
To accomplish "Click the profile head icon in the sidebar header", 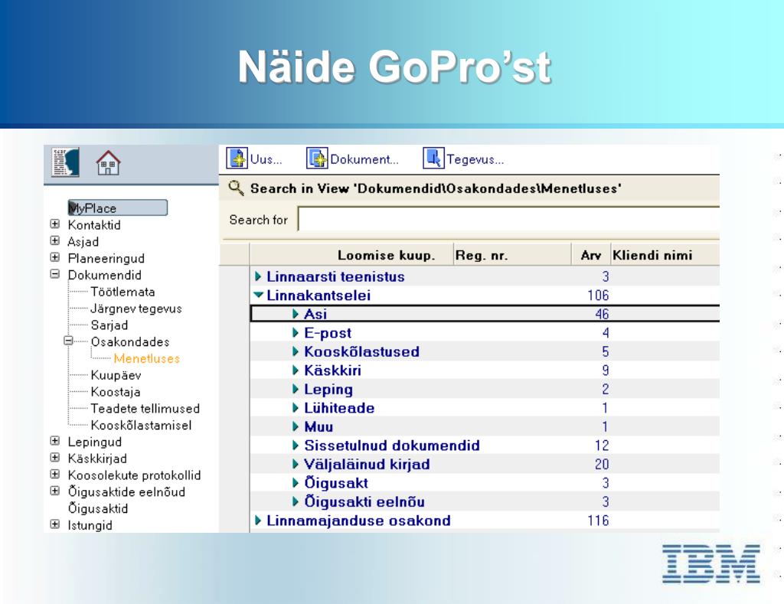I will coord(66,162).
